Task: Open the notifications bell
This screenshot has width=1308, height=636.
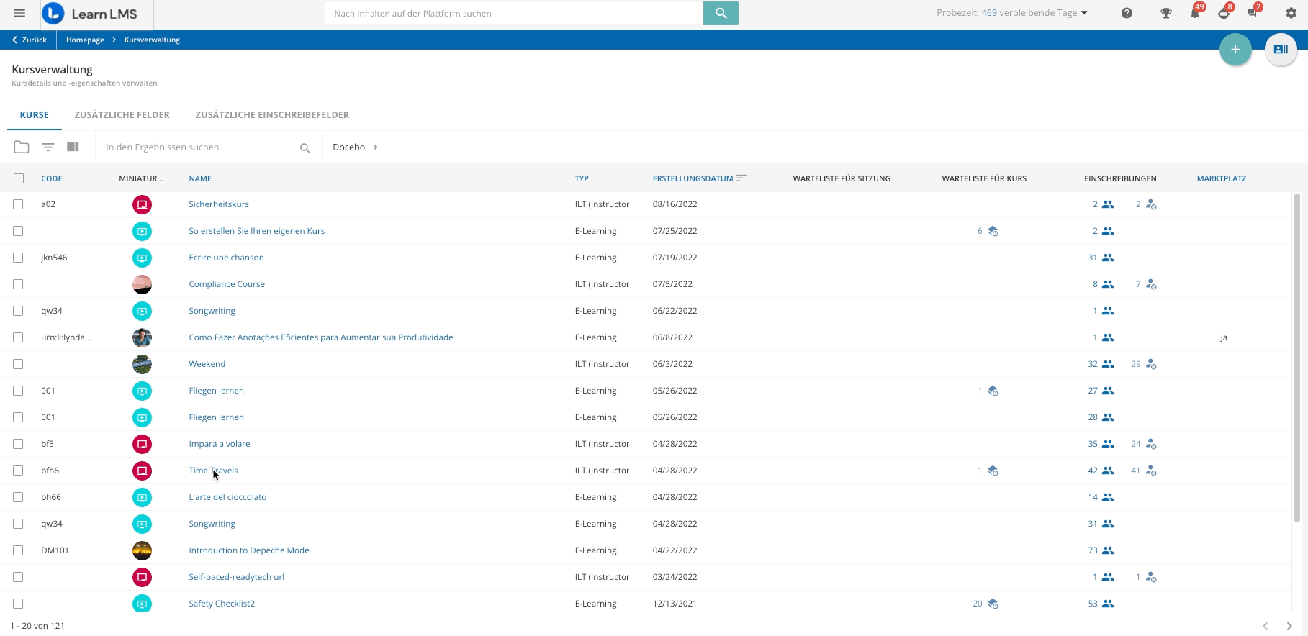Action: coord(1194,13)
